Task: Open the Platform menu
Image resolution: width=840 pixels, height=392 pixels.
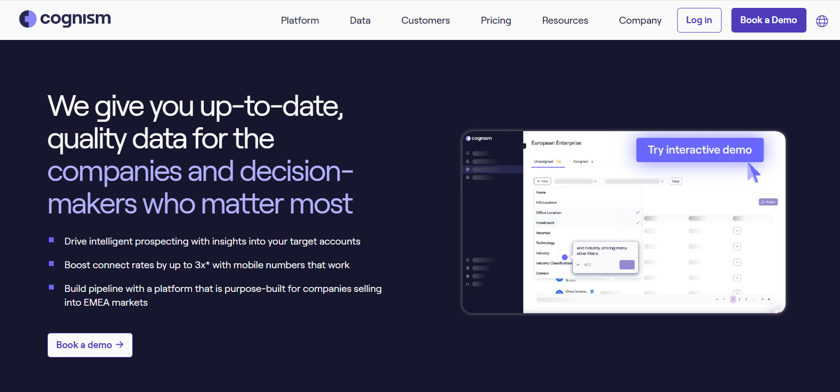Action: point(300,20)
